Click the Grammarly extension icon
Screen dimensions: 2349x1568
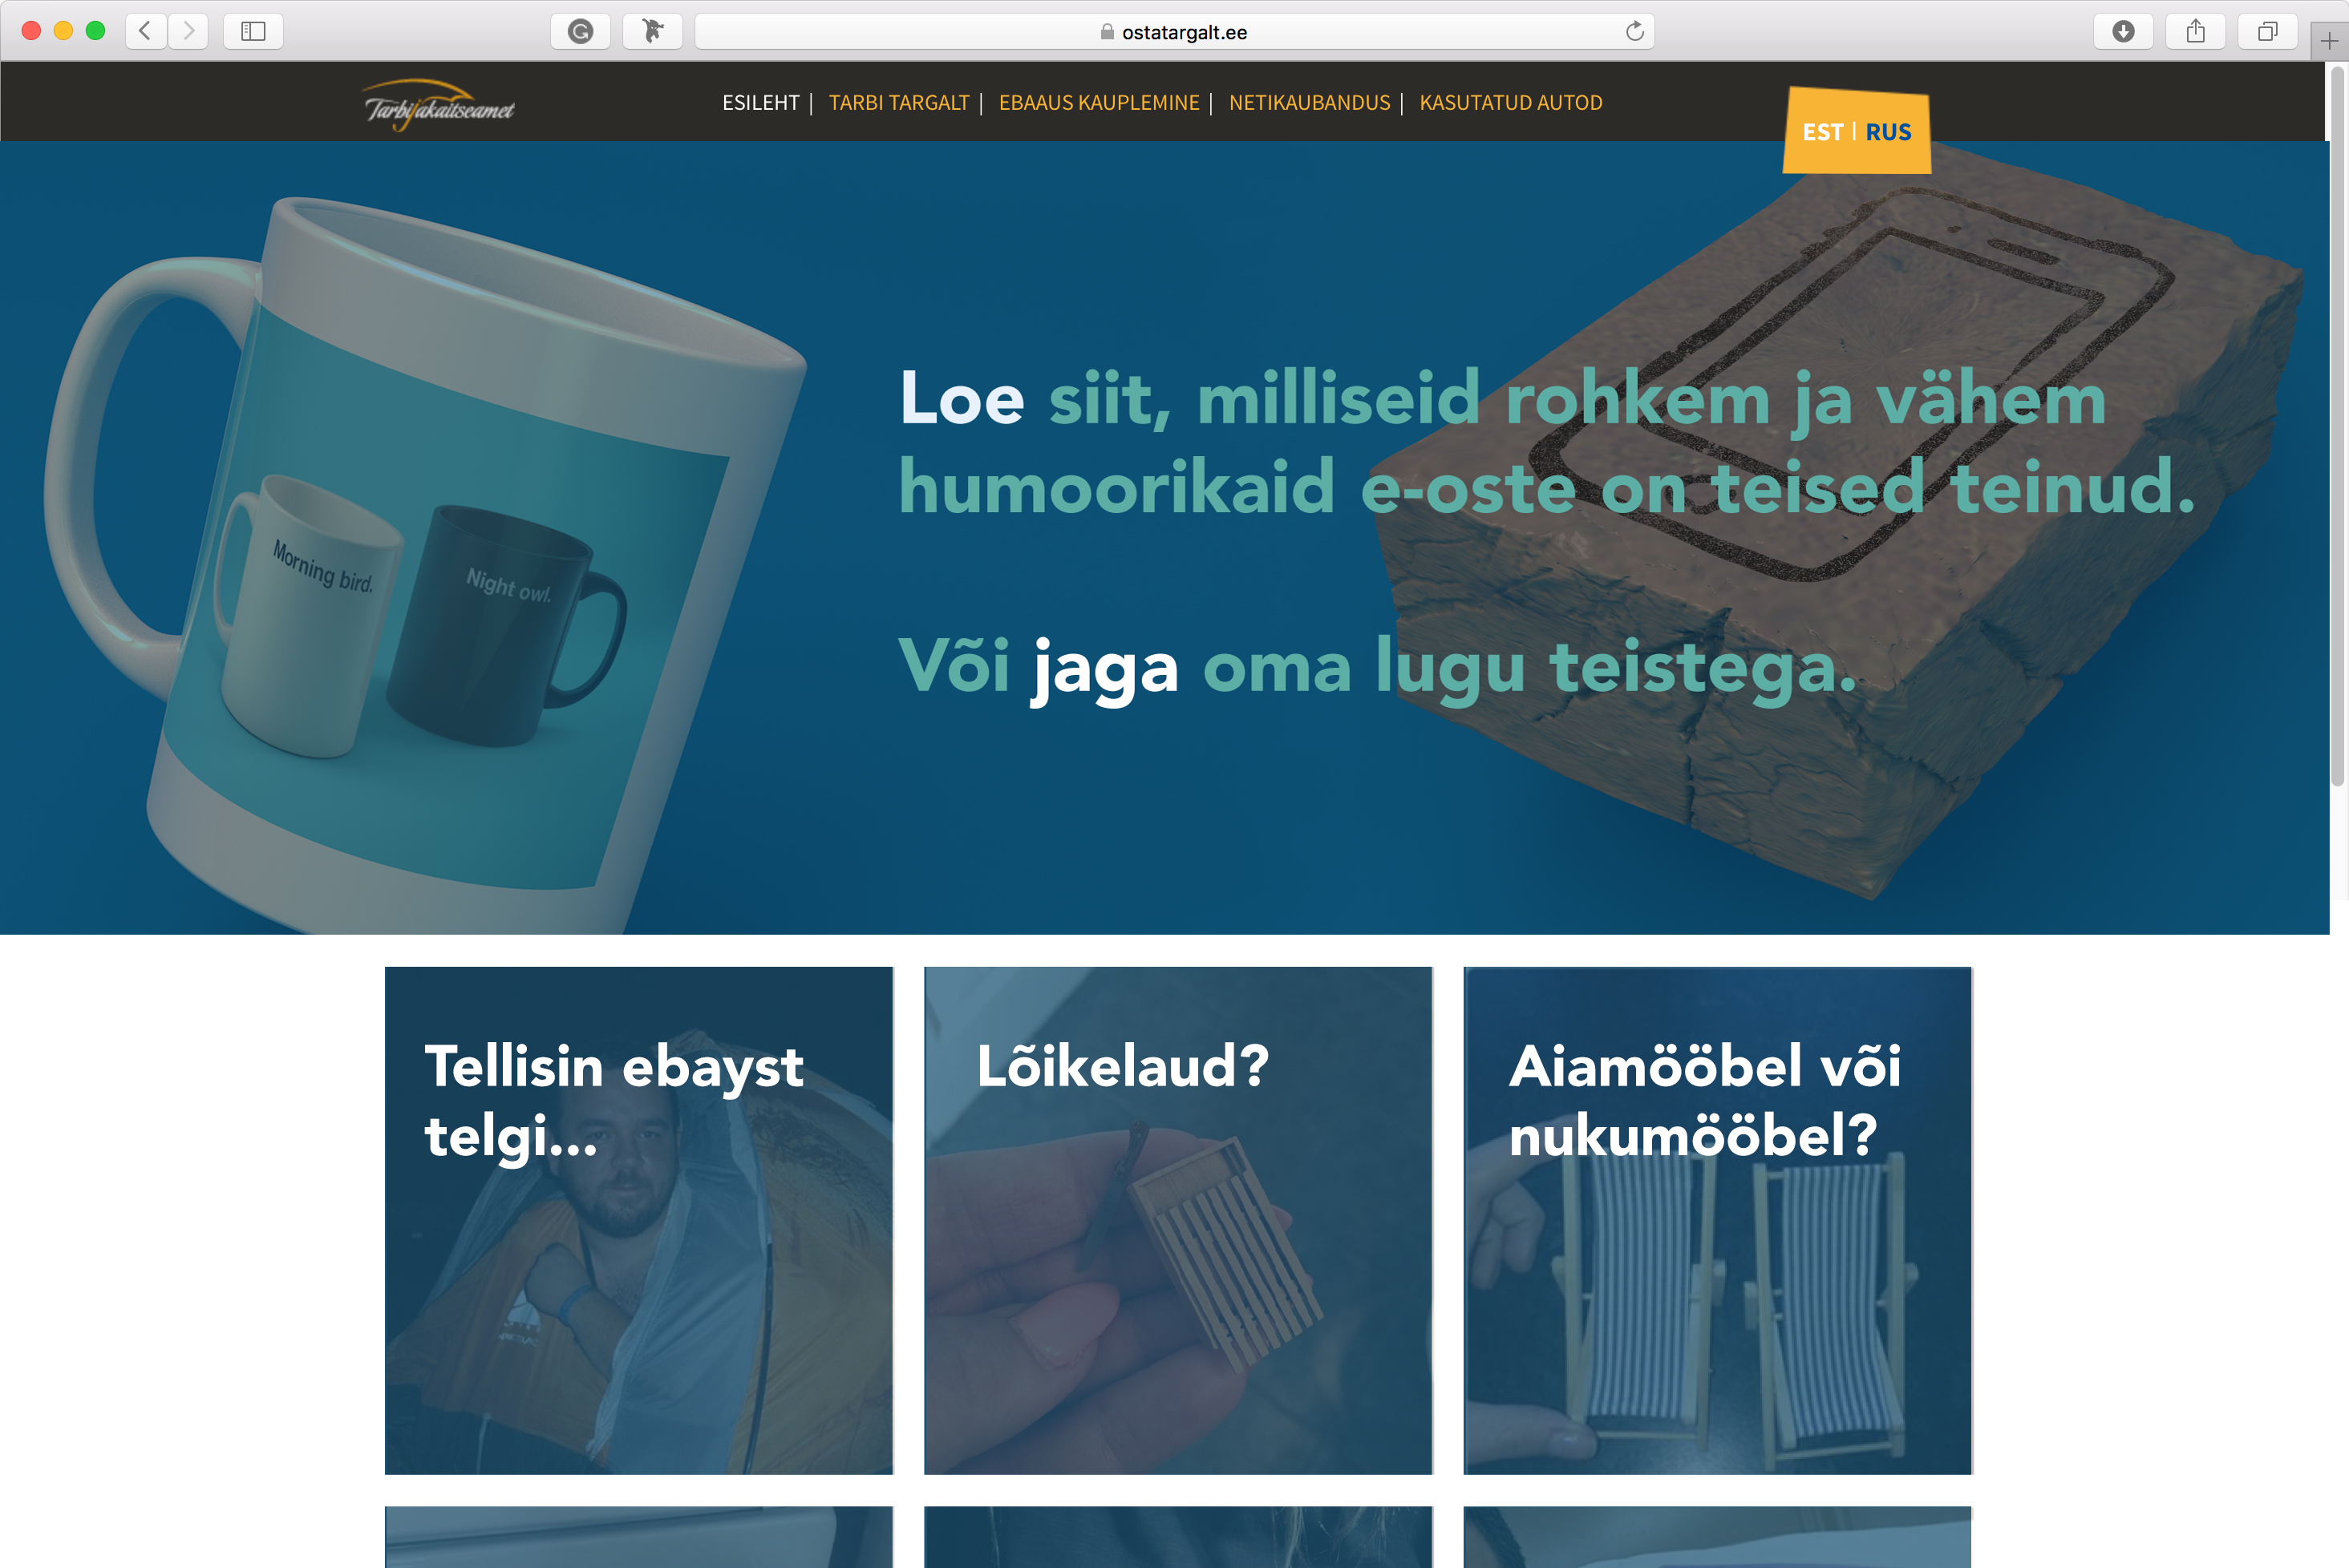pyautogui.click(x=581, y=31)
